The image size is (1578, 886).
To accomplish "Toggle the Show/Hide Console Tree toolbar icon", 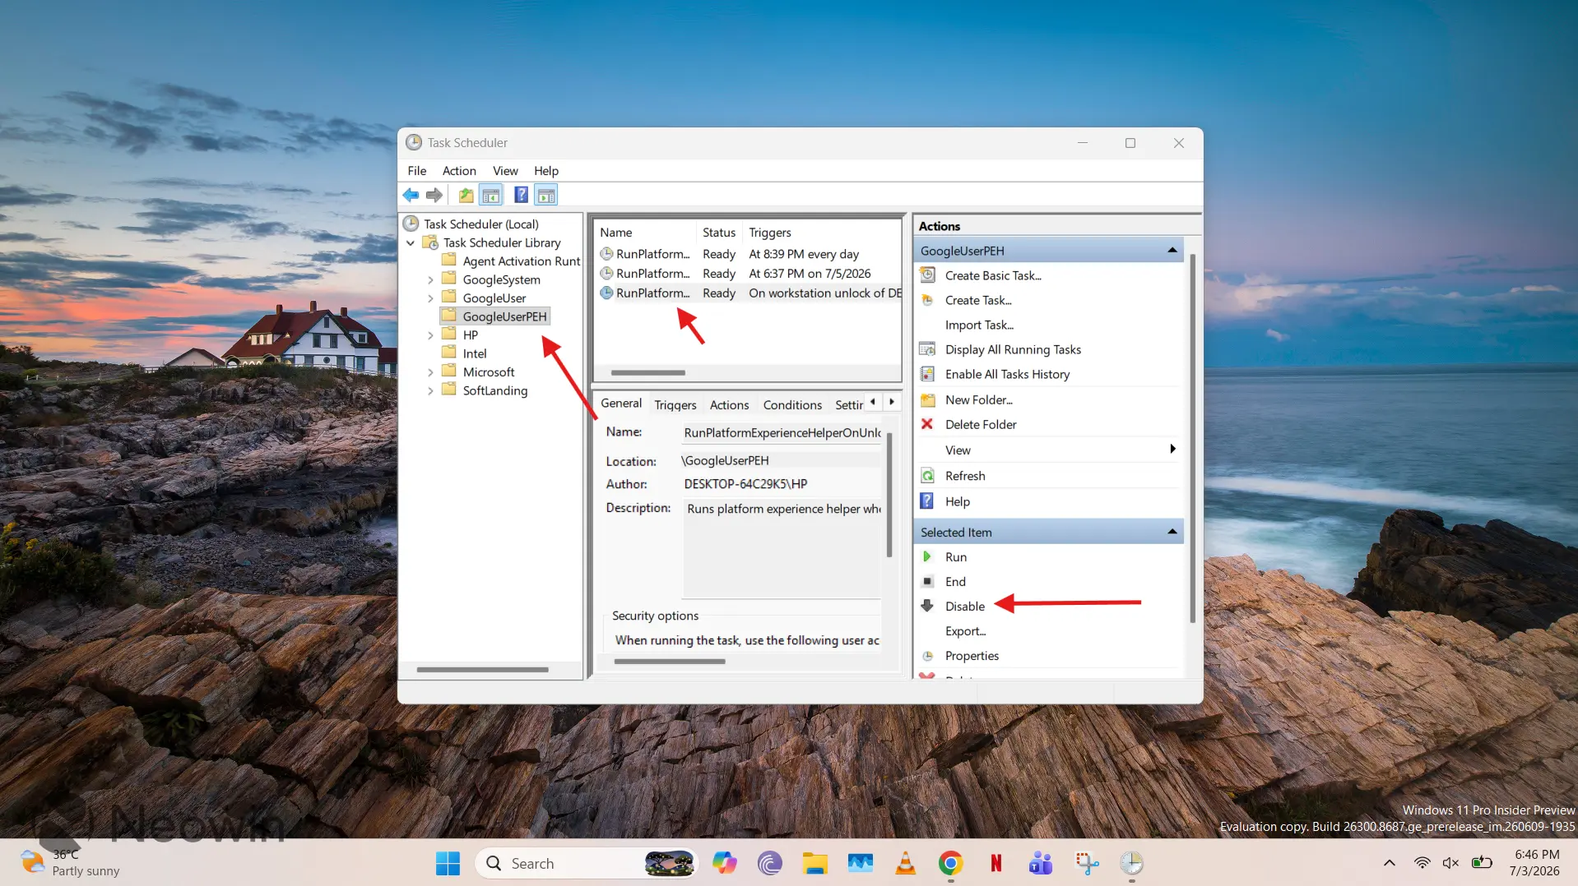I will point(491,196).
